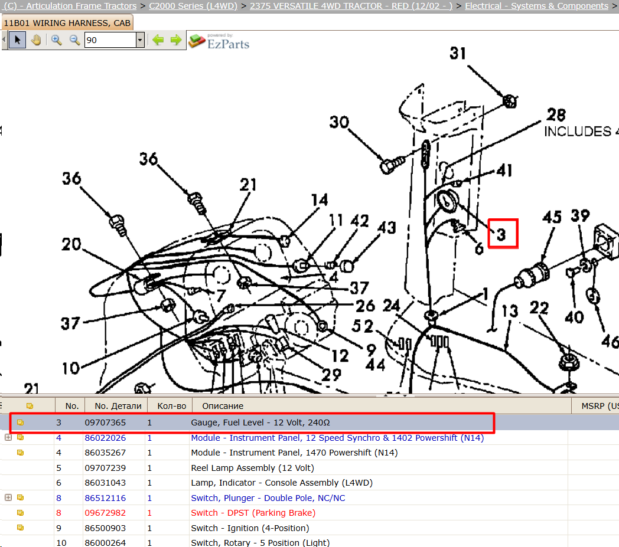
Task: Select part number 09707239
Action: 105,468
